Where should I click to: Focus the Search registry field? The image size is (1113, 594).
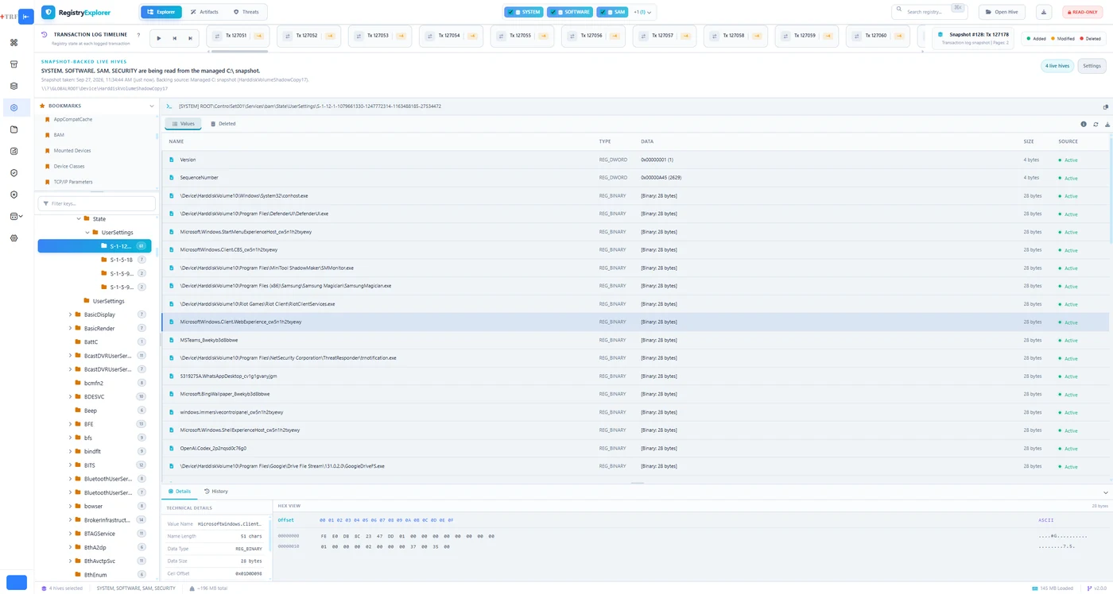[x=929, y=12]
